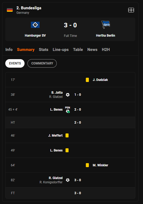The width and height of the screenshot is (143, 204).
Task: Click assist name R. Konigsdorffer
Action: [x=51, y=182]
